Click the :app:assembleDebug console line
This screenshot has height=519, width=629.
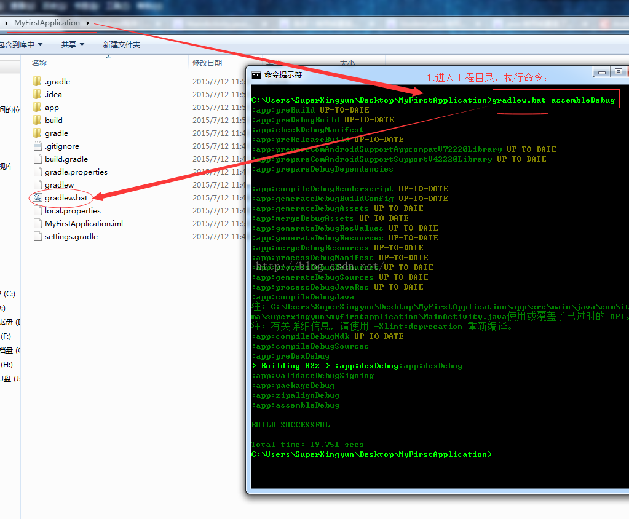click(295, 405)
